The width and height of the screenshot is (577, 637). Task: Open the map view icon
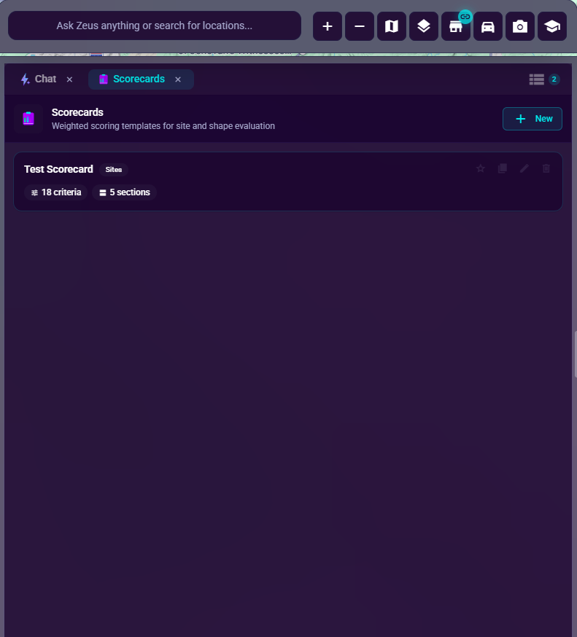[392, 26]
